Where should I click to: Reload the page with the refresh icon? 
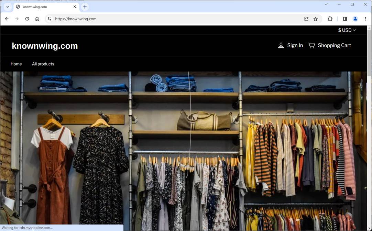27,19
